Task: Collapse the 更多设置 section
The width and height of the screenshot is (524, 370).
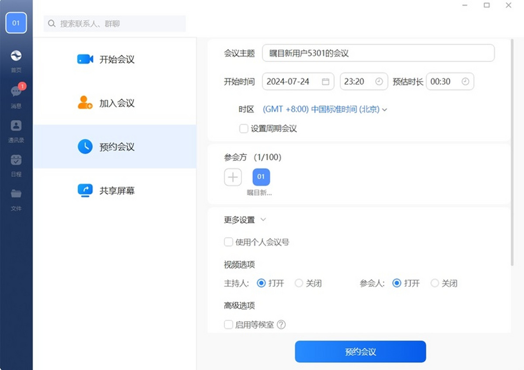Action: point(263,220)
